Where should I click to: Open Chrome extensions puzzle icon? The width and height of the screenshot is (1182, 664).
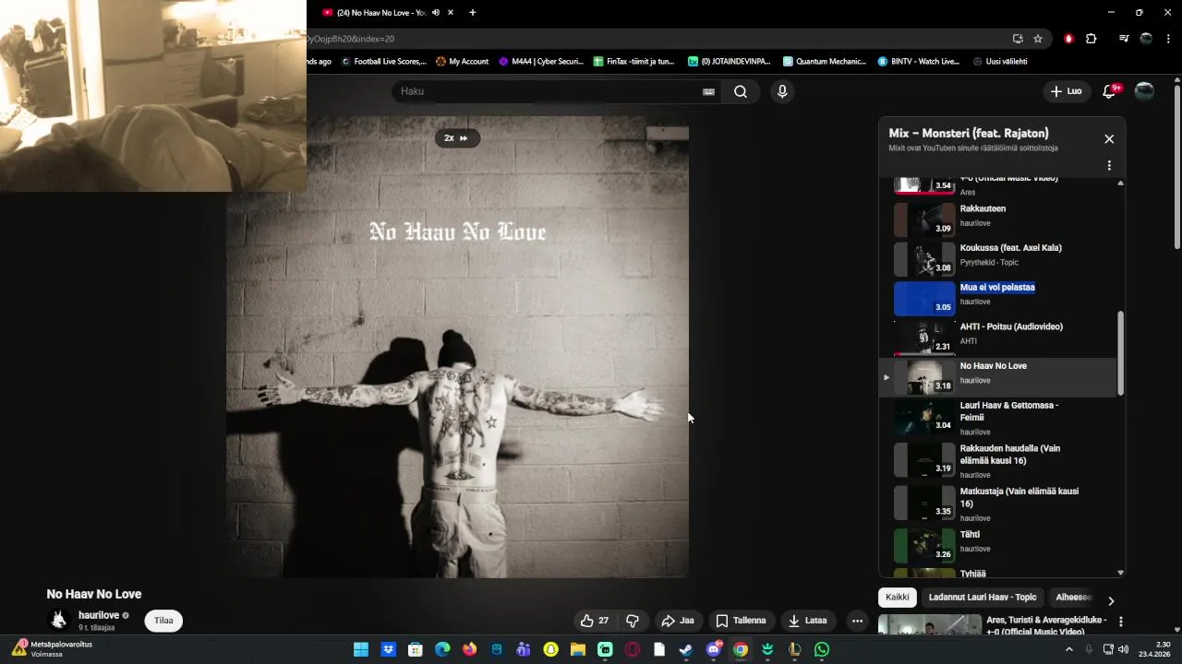[x=1092, y=39]
